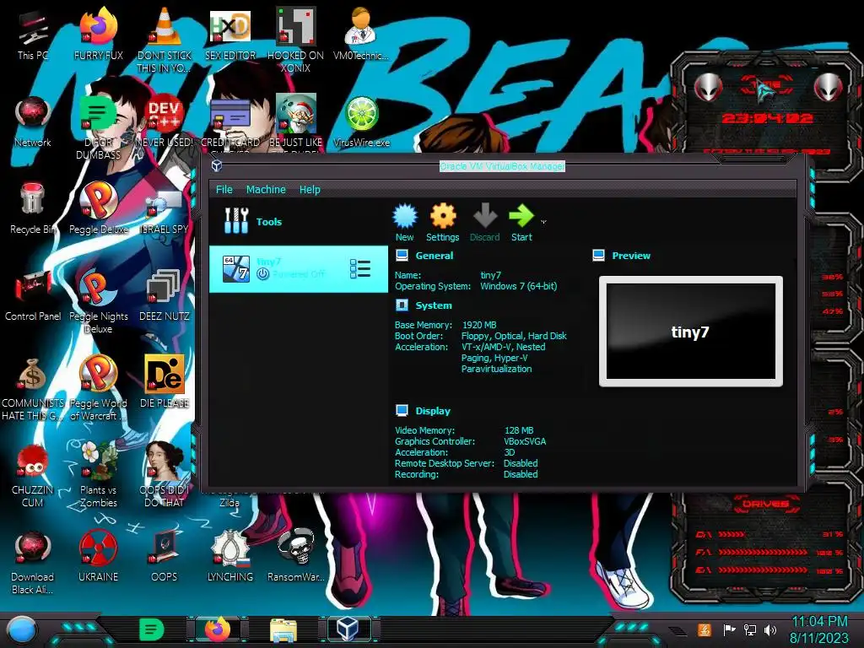Click the red digital clock widget
This screenshot has width=864, height=648.
[x=767, y=118]
